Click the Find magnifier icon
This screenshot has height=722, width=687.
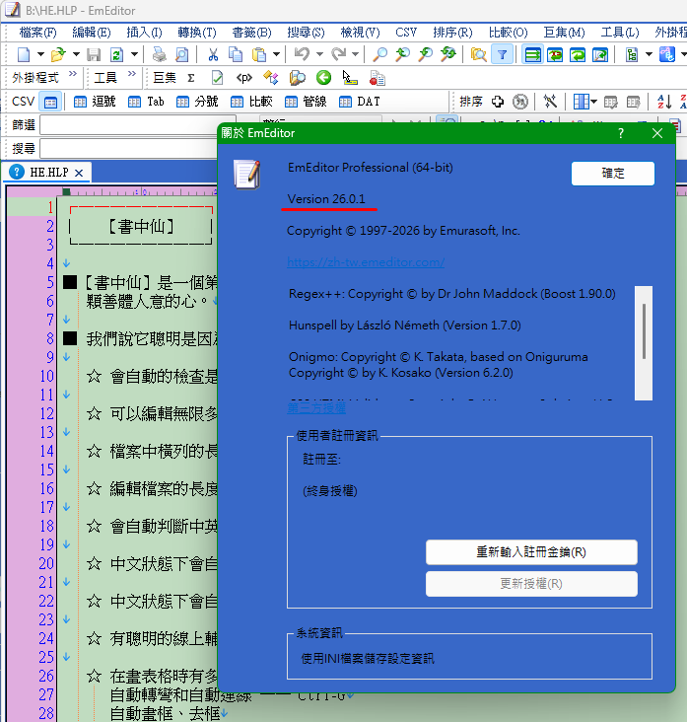click(x=379, y=55)
